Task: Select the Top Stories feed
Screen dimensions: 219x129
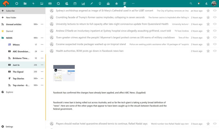Action: click(18, 79)
